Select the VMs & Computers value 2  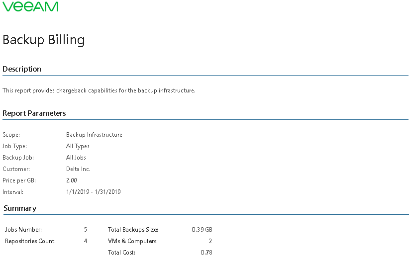coord(210,241)
